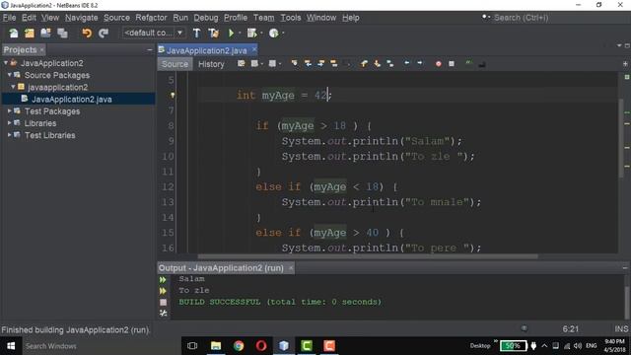Click the Build Project hammer icon
Image resolution: width=631 pixels, height=355 pixels.
196,33
